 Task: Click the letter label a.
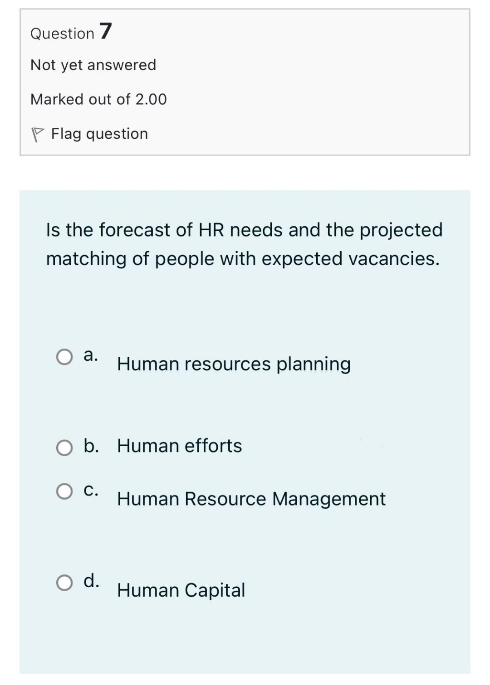pos(90,355)
